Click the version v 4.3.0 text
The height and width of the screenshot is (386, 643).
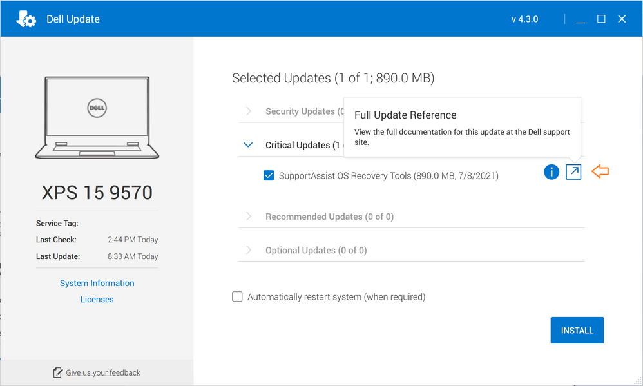tap(524, 19)
